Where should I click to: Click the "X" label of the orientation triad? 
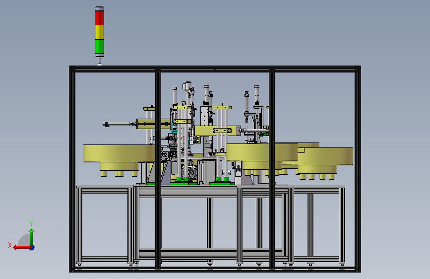point(10,245)
